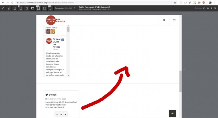Click the Sinistra Civica per Firenze logo
The height and width of the screenshot is (118, 218).
55,20
